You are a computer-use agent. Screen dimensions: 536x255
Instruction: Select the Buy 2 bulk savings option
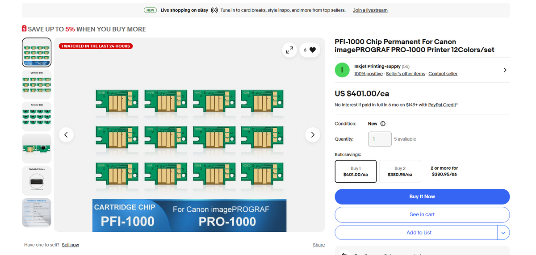400,171
